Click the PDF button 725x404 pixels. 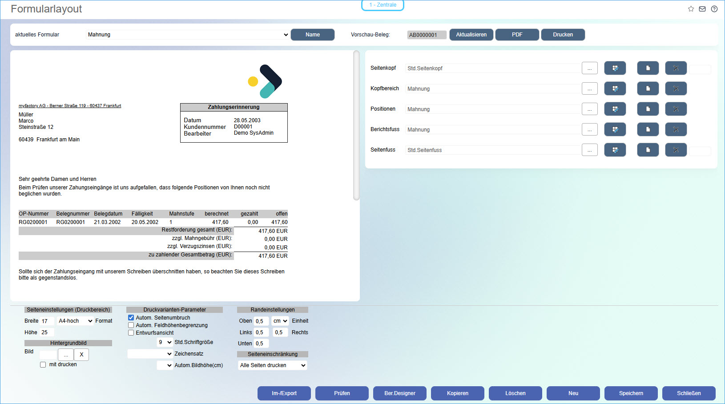517,35
